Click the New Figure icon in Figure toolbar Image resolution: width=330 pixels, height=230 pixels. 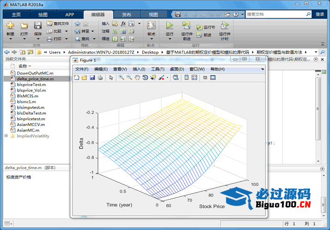[x=77, y=78]
